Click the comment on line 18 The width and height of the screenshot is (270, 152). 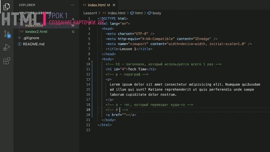(x=149, y=105)
